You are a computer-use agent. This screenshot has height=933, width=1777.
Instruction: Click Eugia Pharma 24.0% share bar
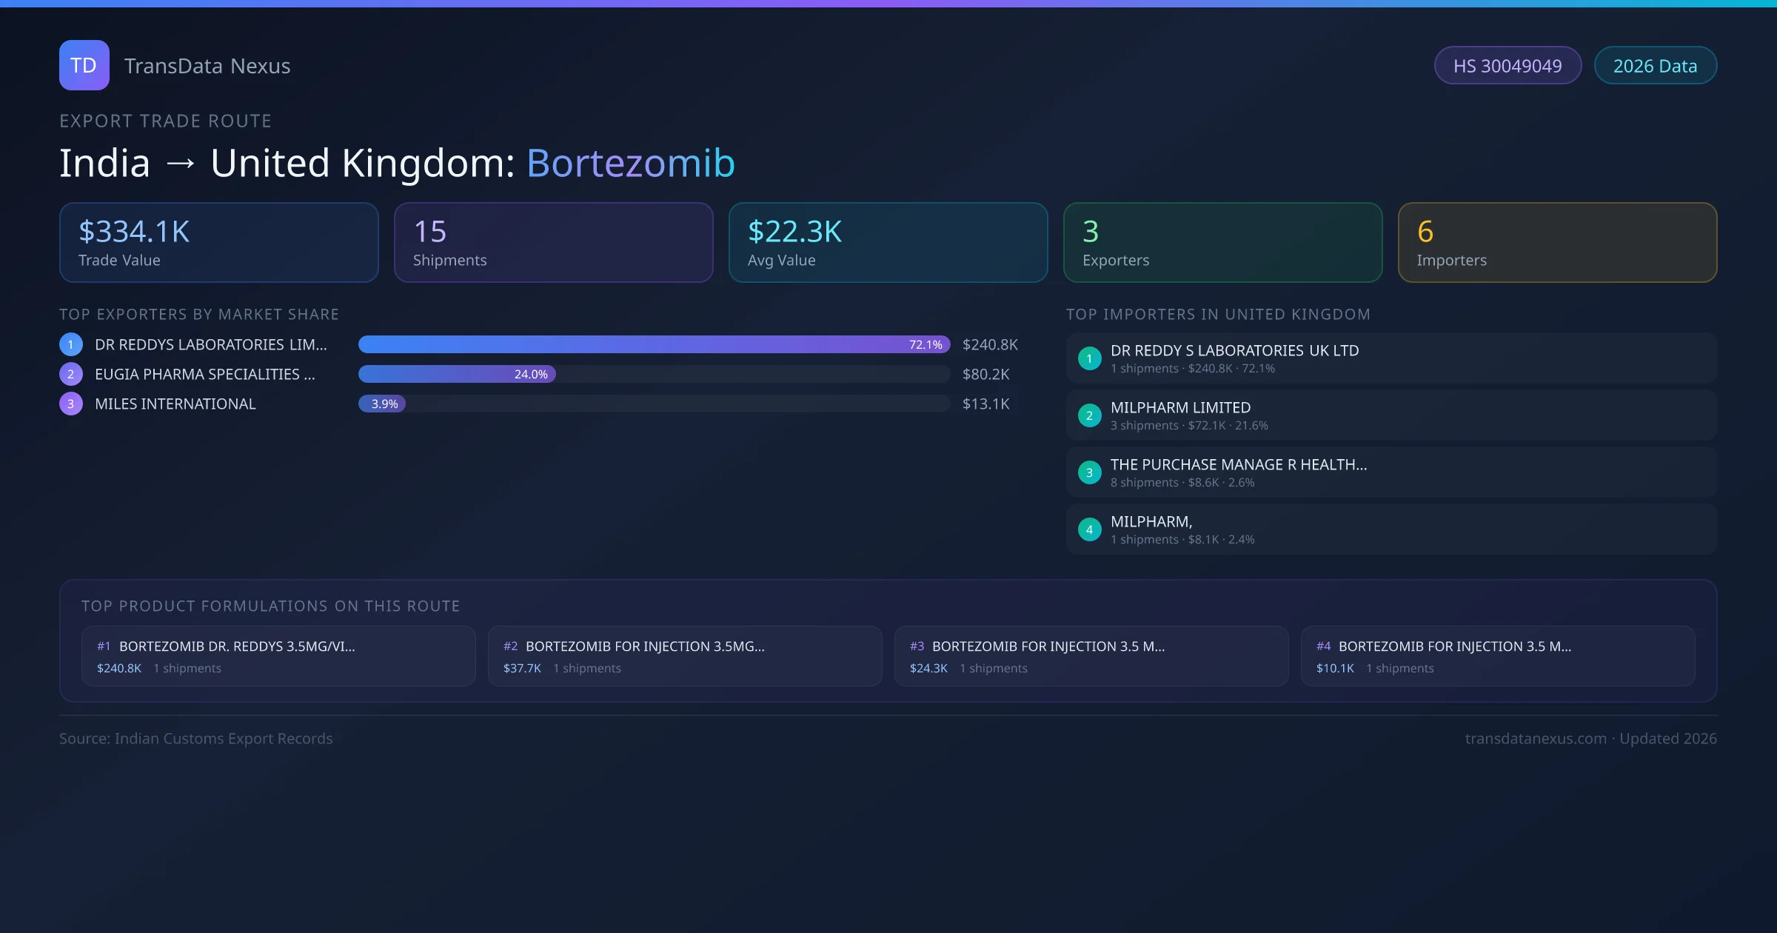pos(457,374)
